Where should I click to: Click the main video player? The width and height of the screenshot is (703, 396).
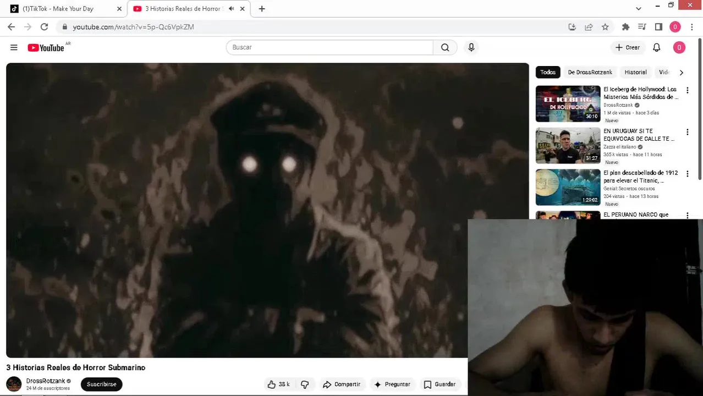coord(267,210)
